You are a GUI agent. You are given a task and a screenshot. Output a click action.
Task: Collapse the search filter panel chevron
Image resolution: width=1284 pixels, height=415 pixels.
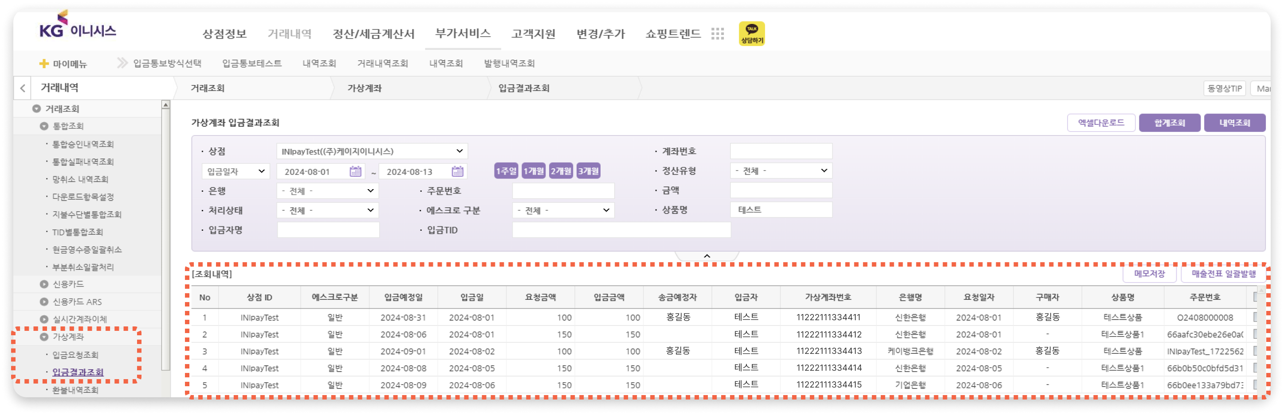pyautogui.click(x=707, y=256)
